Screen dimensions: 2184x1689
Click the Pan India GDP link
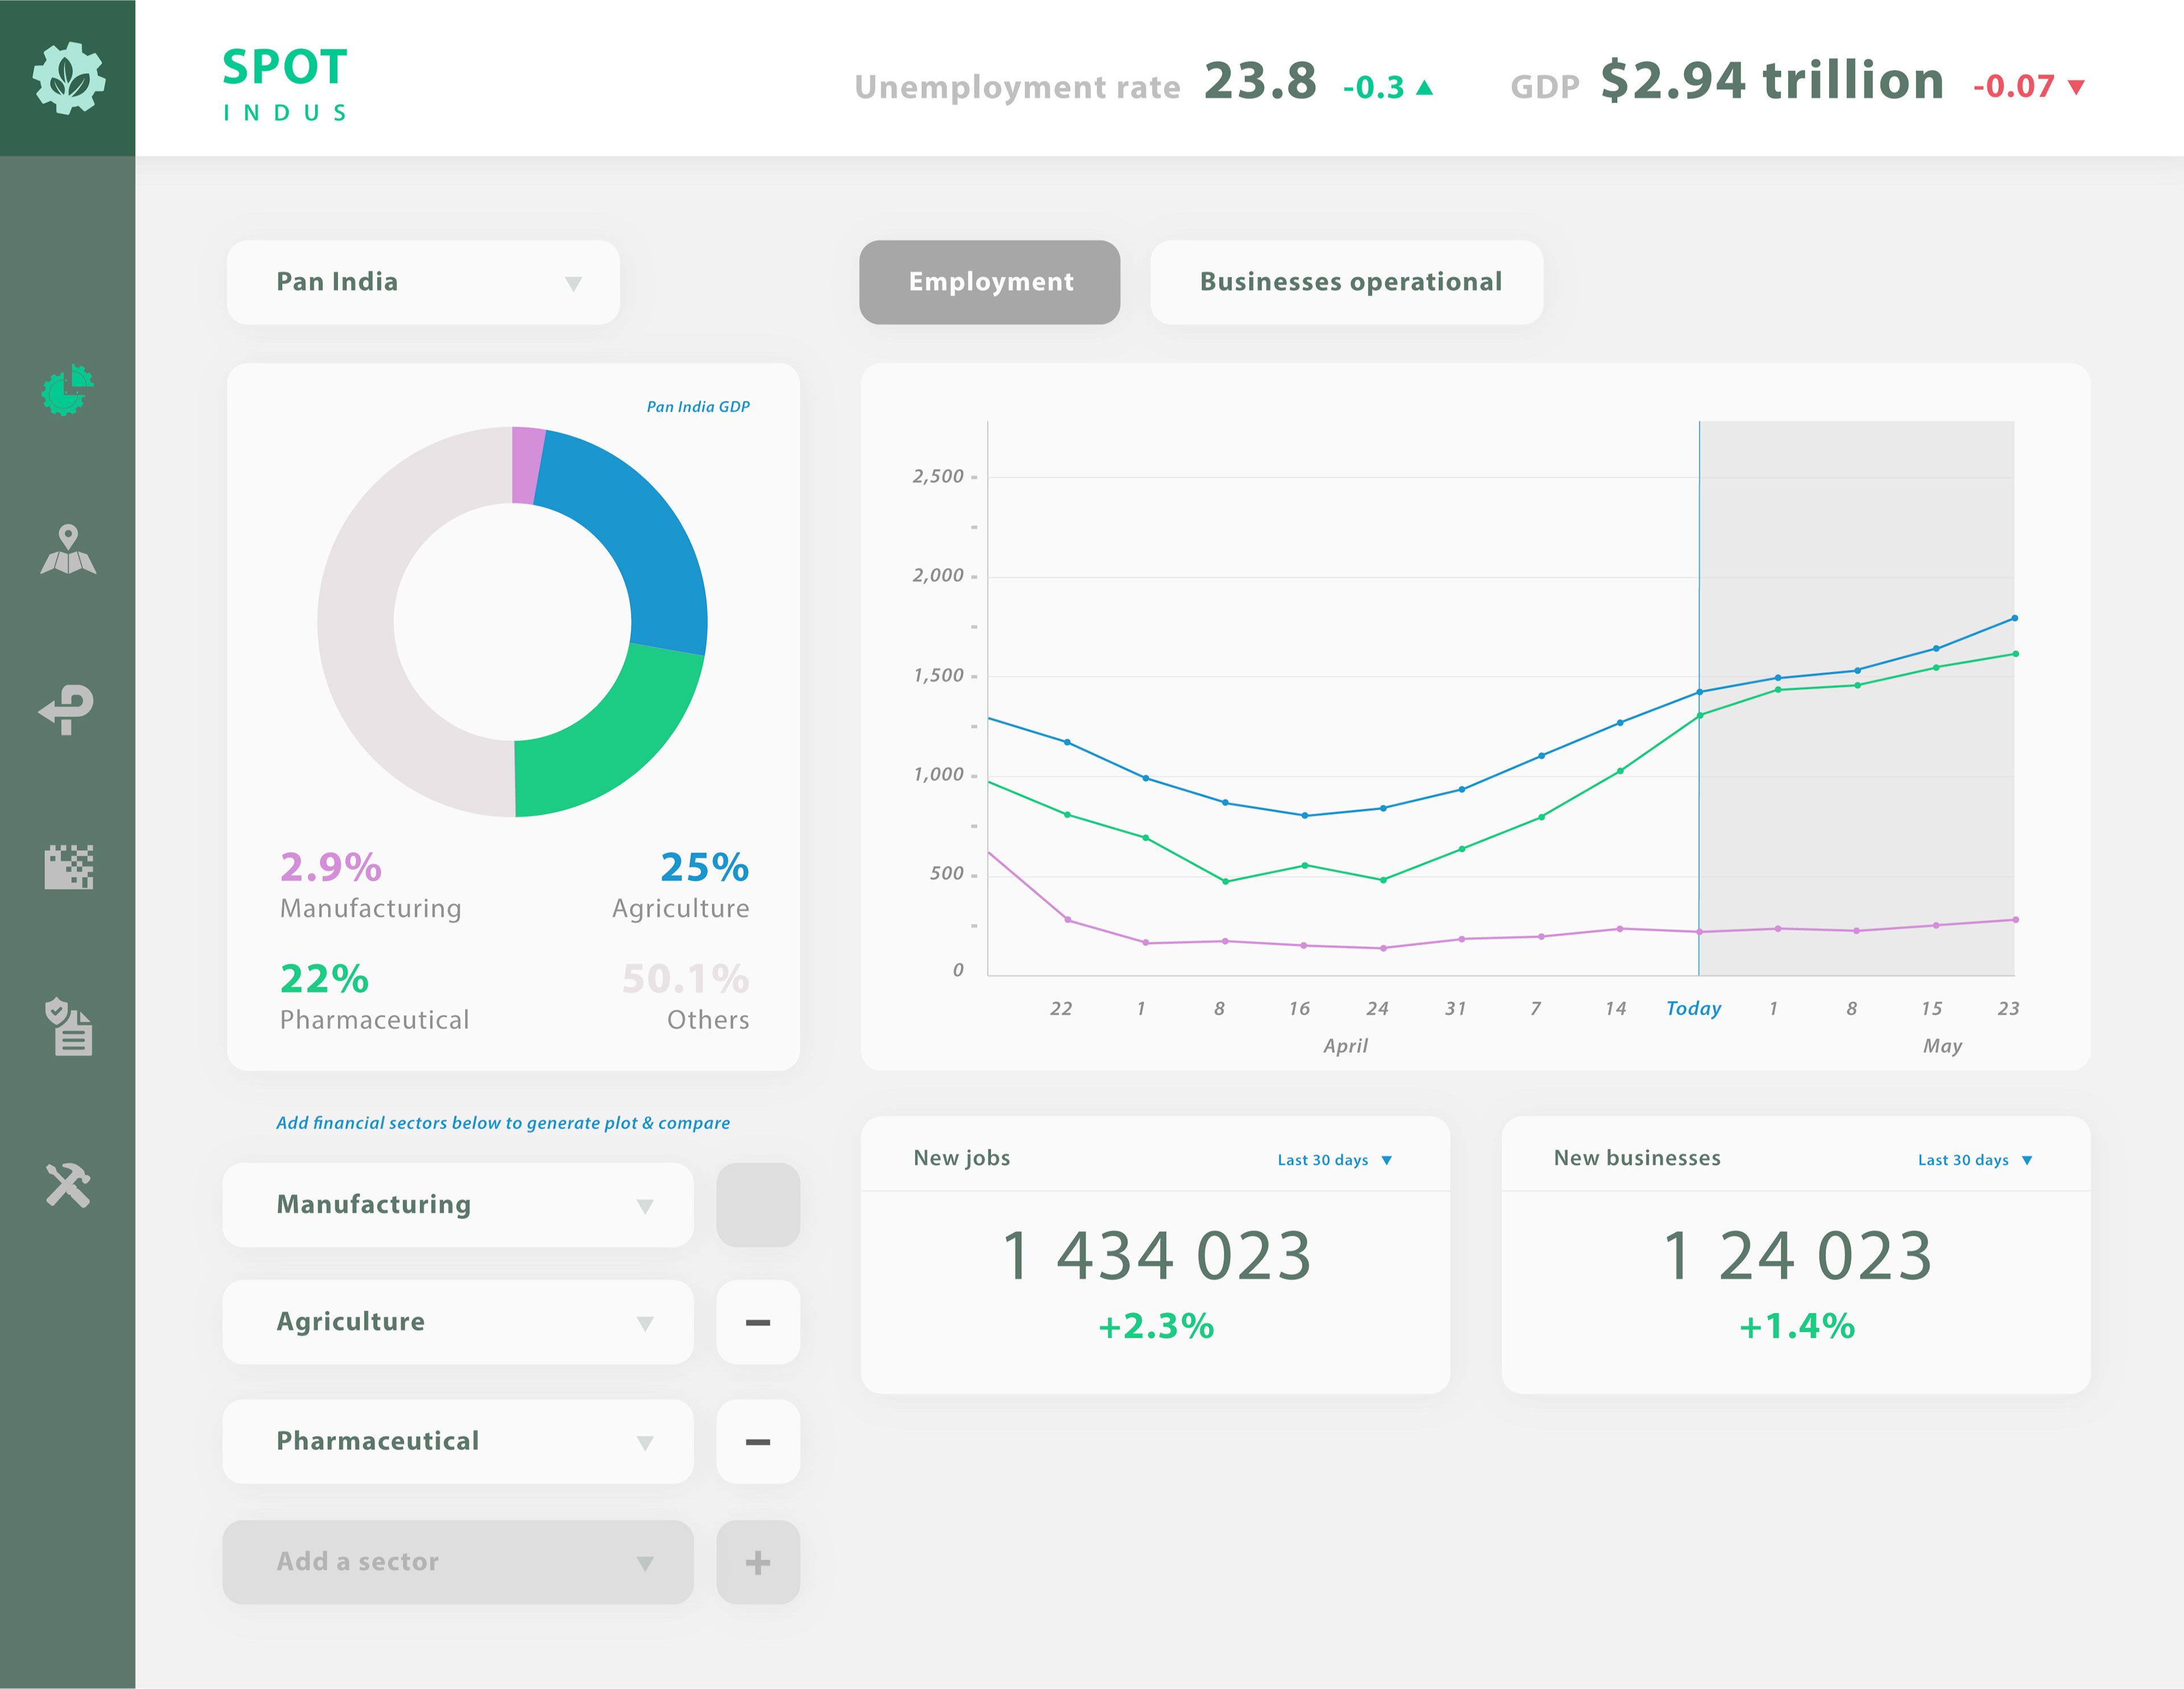(x=697, y=407)
